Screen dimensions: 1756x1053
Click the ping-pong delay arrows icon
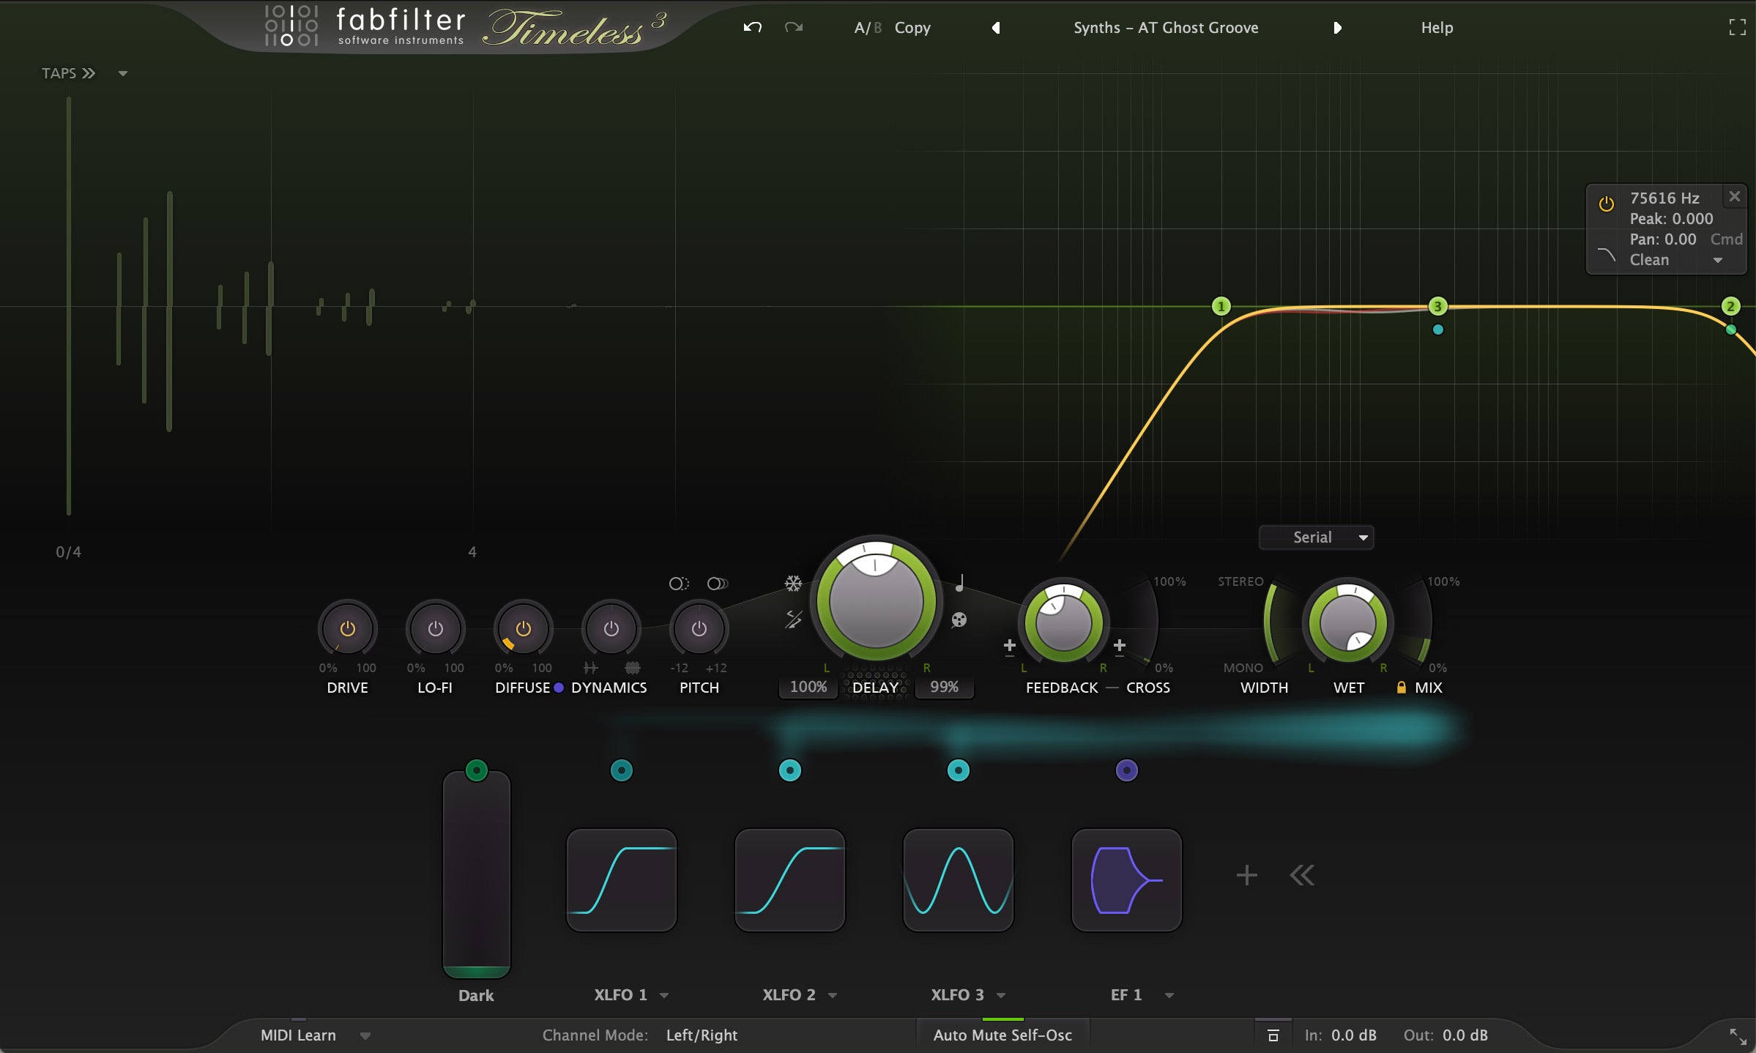tap(793, 619)
